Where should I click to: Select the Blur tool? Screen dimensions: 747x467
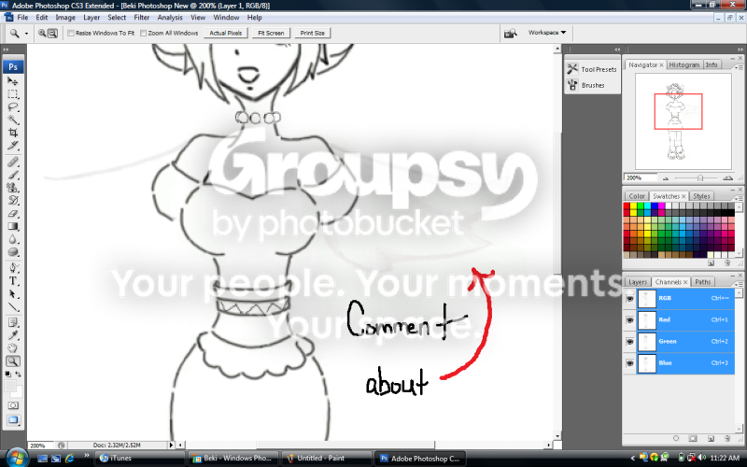(x=13, y=240)
